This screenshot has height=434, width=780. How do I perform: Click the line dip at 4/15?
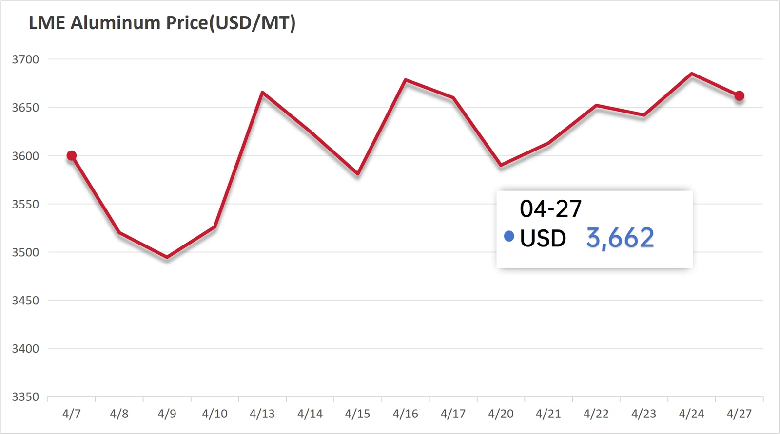358,173
